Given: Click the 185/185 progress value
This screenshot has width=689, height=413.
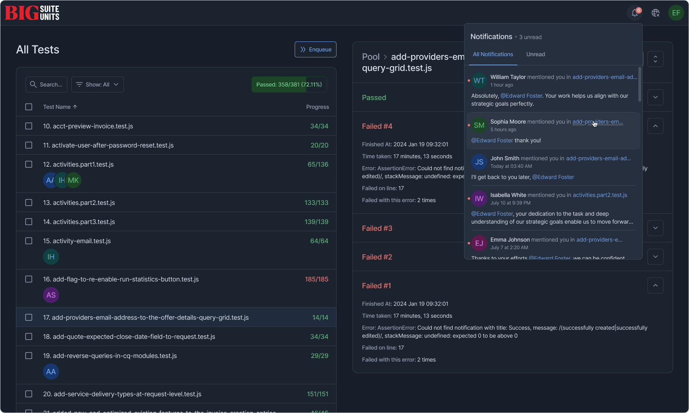Looking at the screenshot, I should (317, 279).
